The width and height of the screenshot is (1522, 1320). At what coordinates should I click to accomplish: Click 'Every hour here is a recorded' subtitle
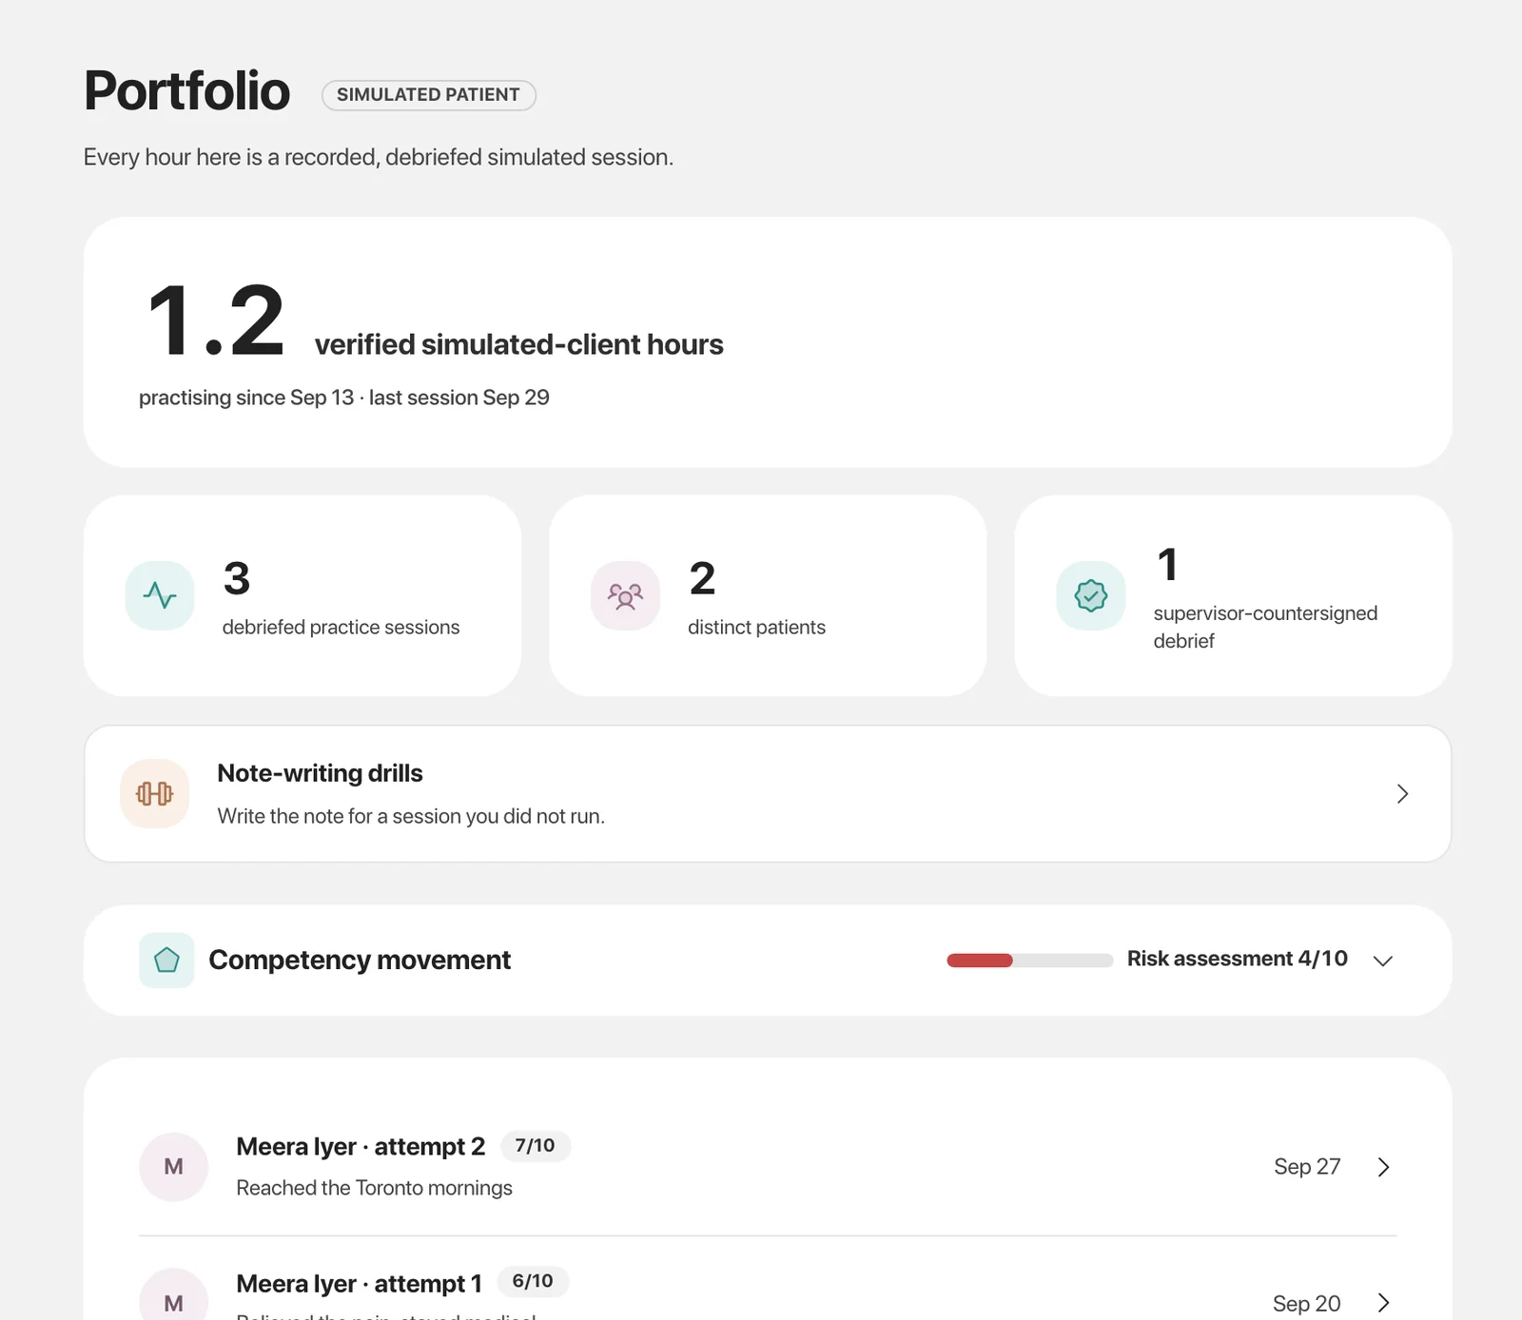tap(379, 157)
